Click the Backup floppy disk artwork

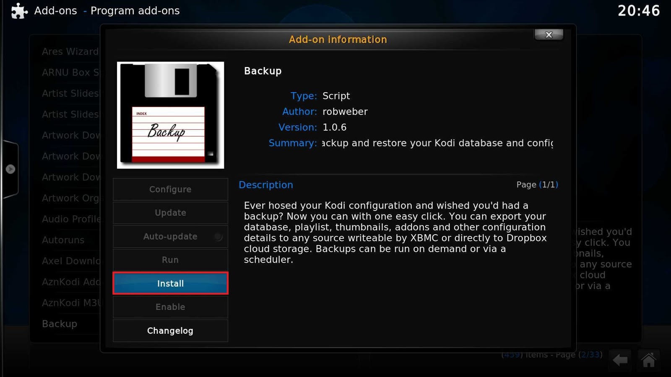(x=170, y=115)
